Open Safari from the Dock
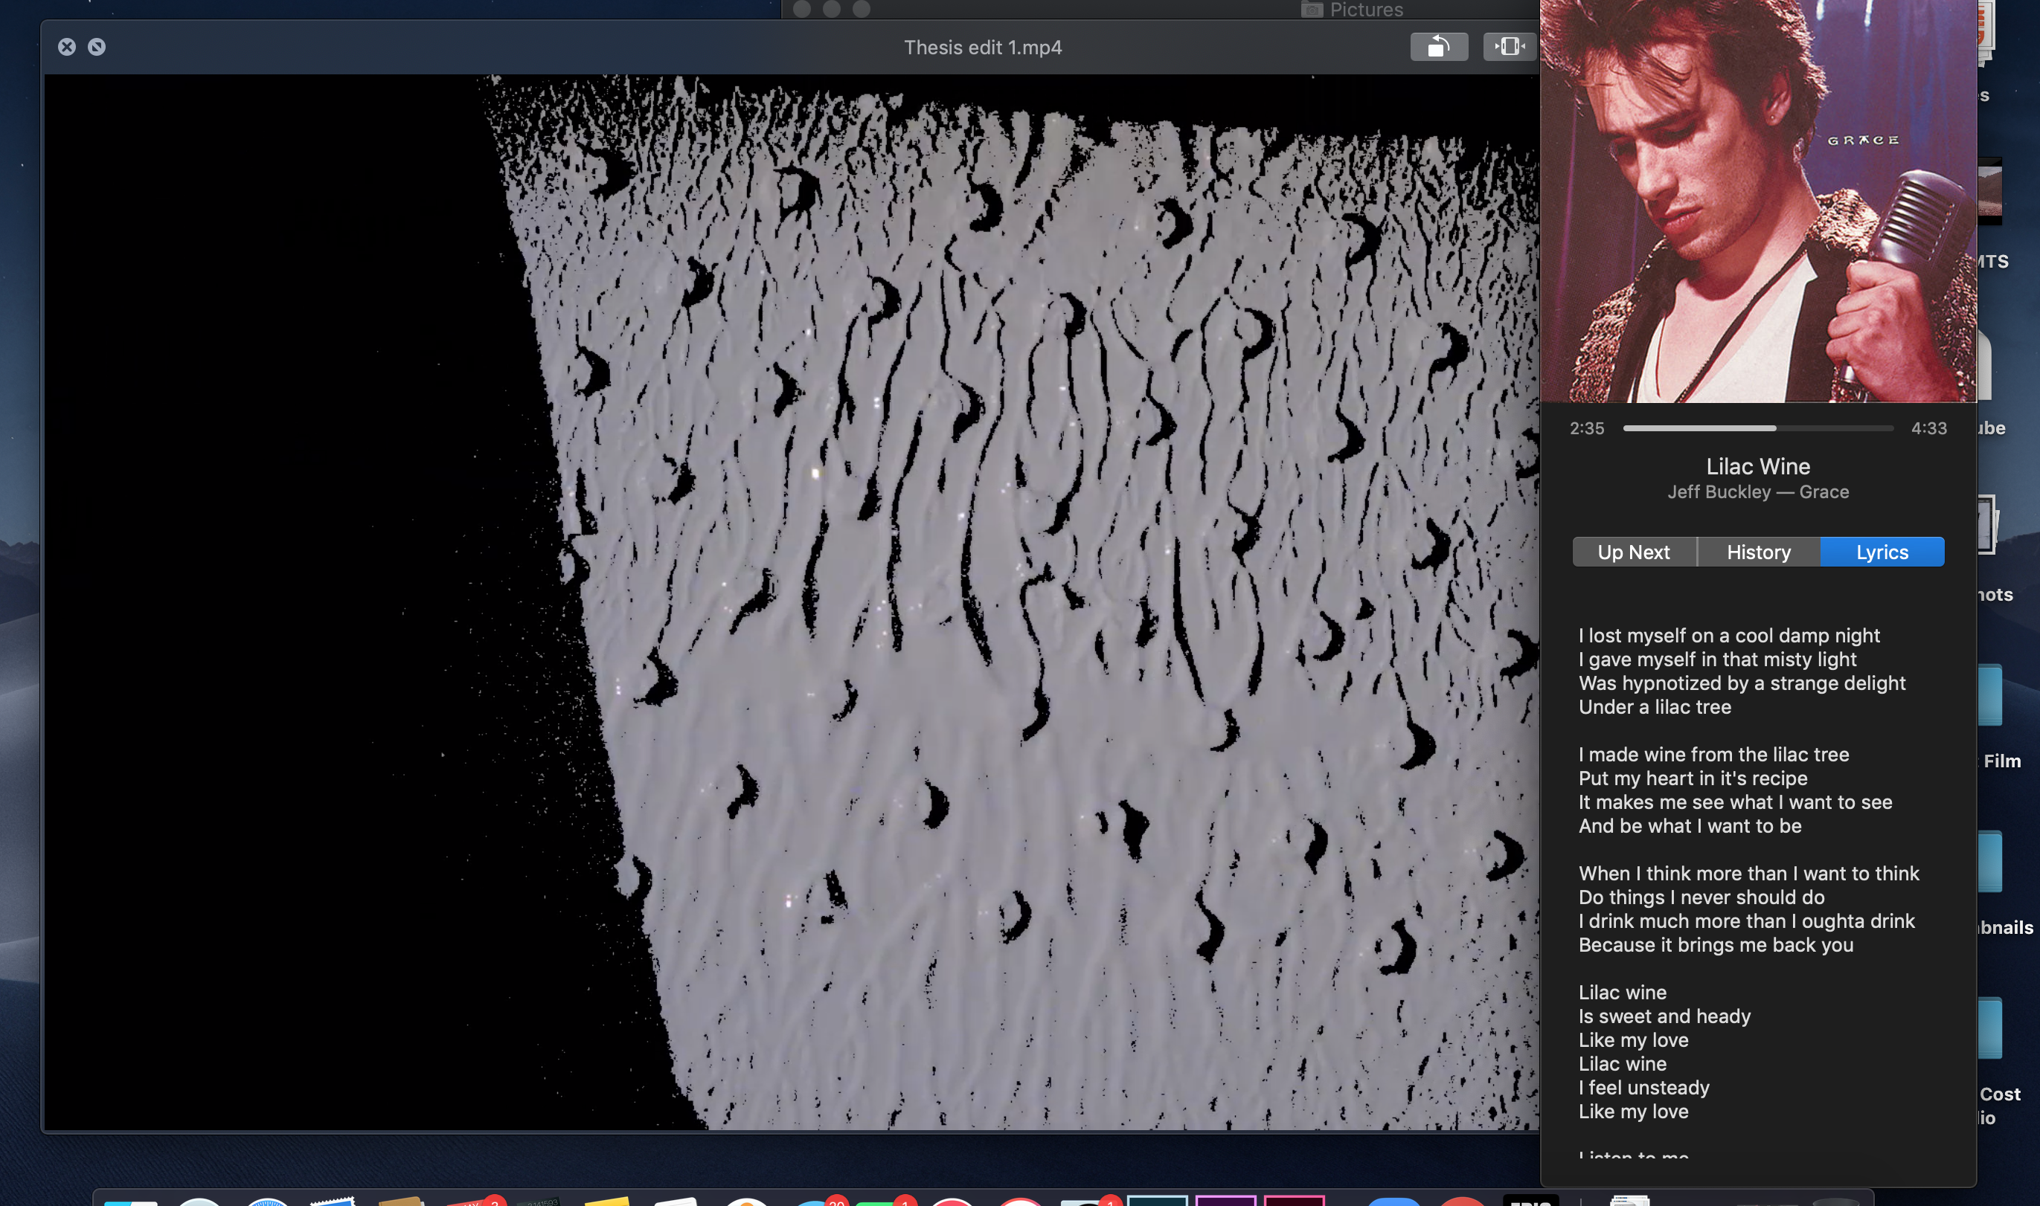 tap(268, 1201)
